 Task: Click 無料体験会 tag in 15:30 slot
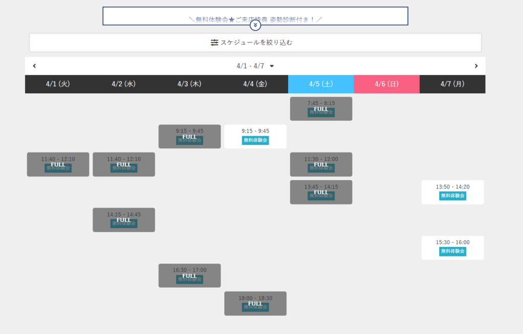click(x=453, y=251)
